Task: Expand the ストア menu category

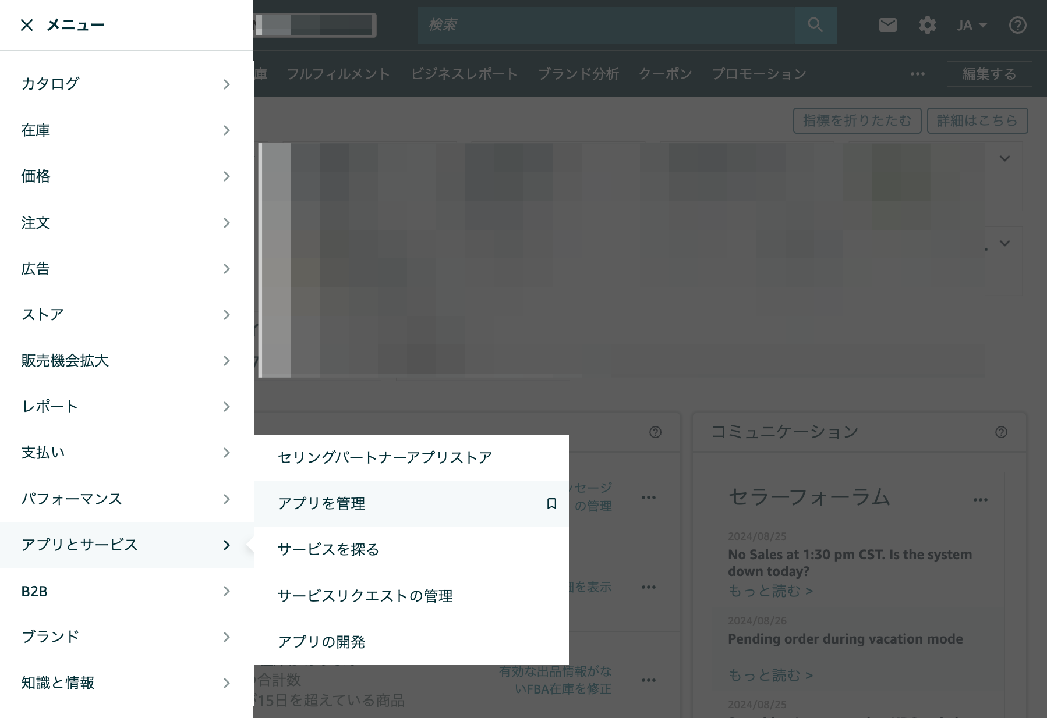Action: click(x=126, y=315)
